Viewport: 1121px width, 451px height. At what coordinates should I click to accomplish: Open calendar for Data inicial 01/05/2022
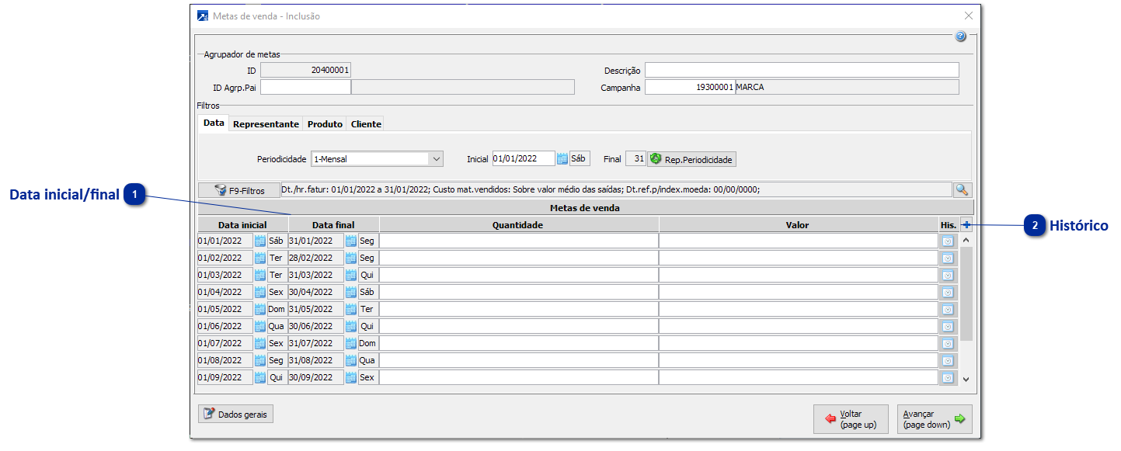(260, 309)
